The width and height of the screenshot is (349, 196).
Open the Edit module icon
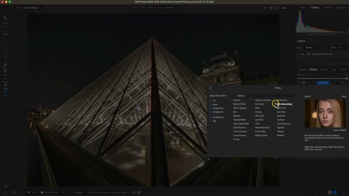point(5,27)
